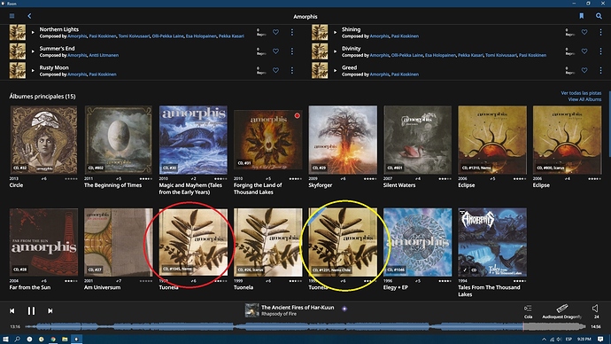Open composer link Antti Litmanen

[104, 55]
